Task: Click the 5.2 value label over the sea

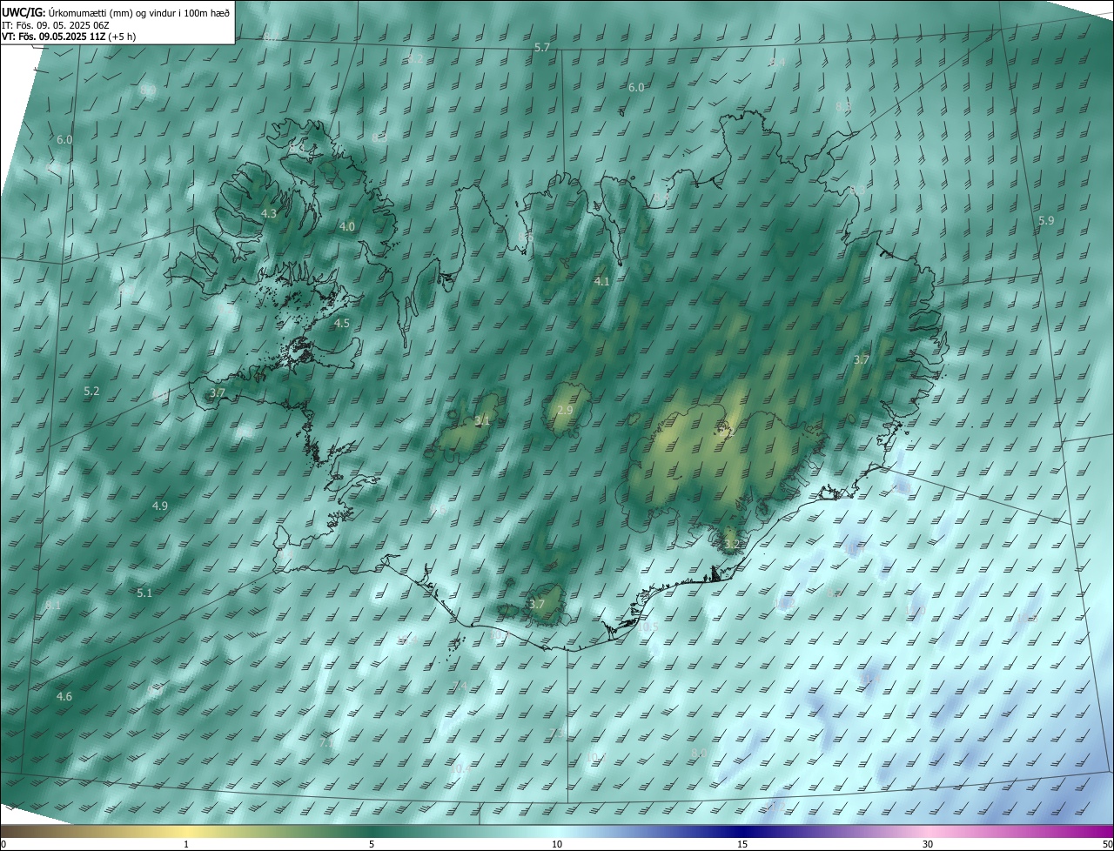Action: coord(91,392)
